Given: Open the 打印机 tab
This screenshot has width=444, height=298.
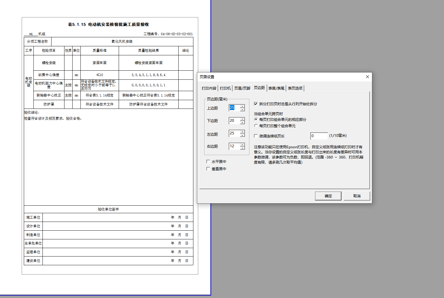Looking at the screenshot, I should pos(225,88).
